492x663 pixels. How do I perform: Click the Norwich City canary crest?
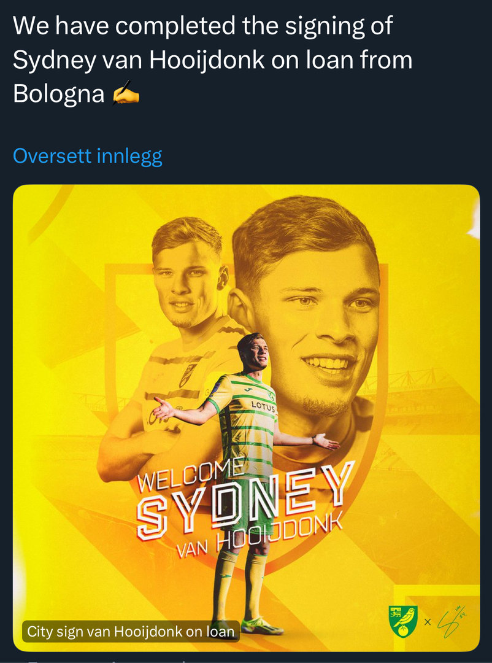coord(402,621)
